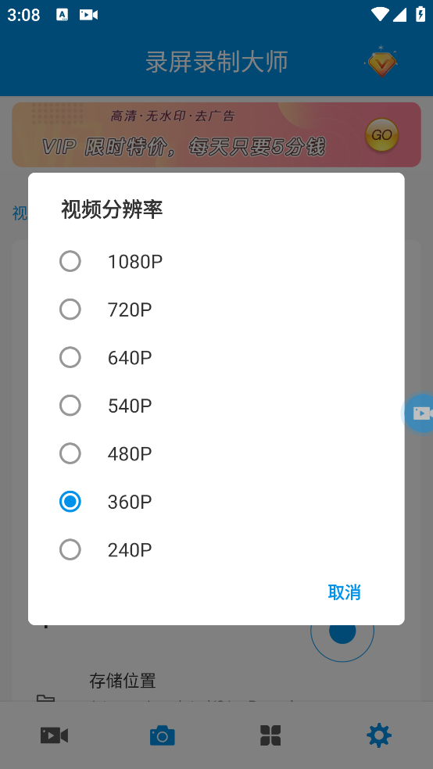Open the four-squares toolbox tab icon

point(270,735)
